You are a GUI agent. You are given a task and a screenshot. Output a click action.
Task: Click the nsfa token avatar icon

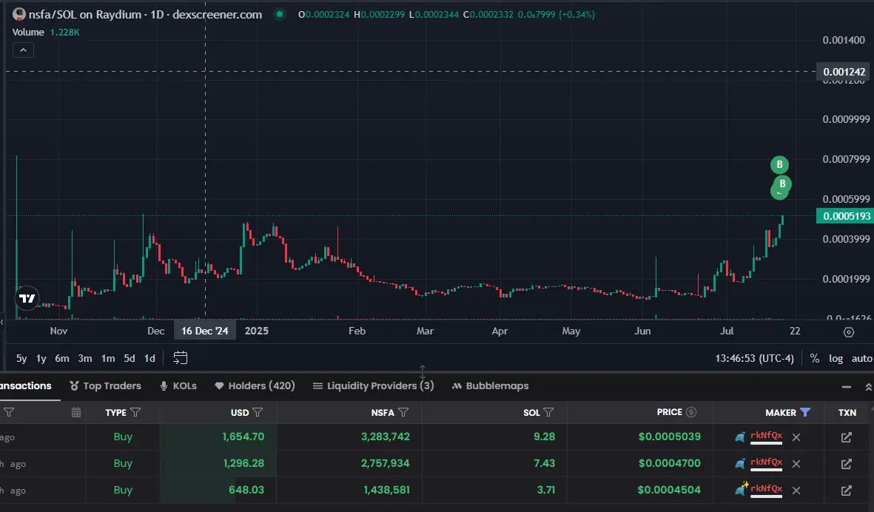19,15
